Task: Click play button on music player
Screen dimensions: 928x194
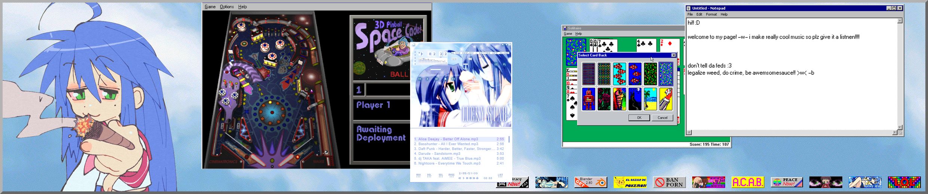Action: point(428,79)
